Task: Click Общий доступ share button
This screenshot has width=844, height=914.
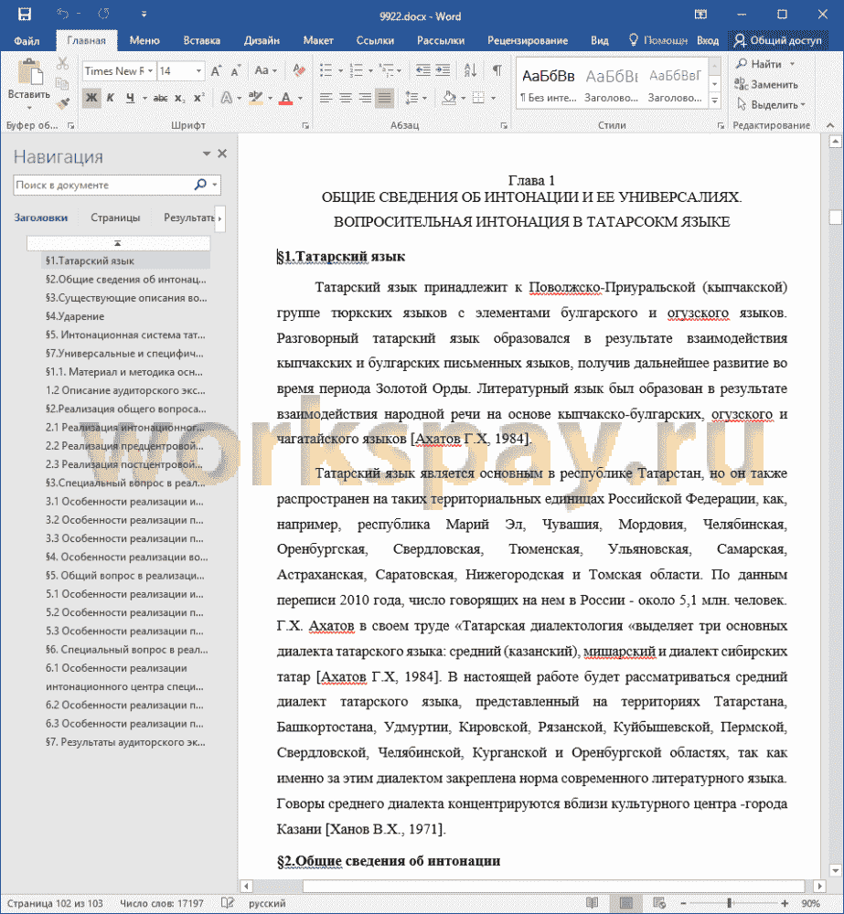Action: (x=777, y=41)
